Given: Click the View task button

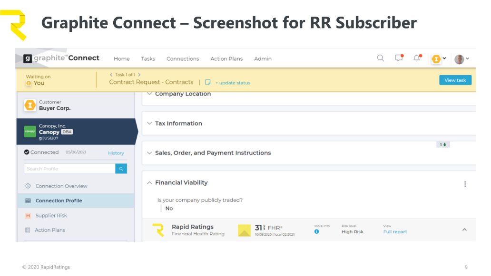Looking at the screenshot, I should 455,80.
